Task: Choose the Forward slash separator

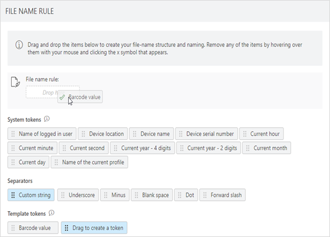Action: [x=222, y=195]
